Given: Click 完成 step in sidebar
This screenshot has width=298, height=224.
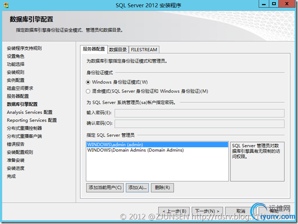Looking at the screenshot, I should coord(11,176).
